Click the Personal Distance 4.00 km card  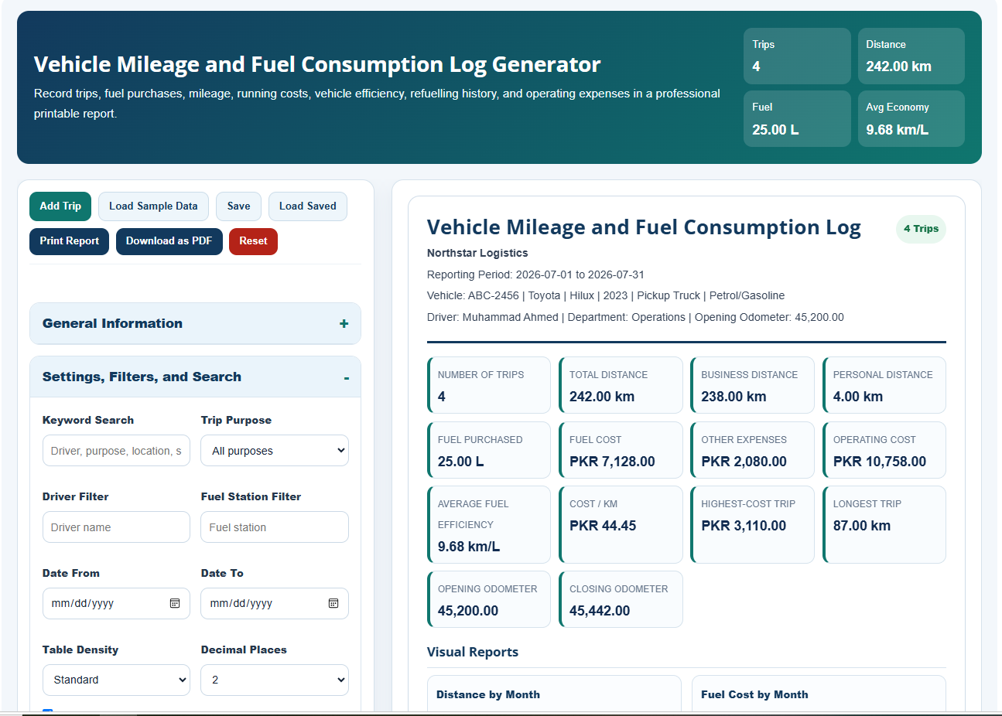(884, 385)
